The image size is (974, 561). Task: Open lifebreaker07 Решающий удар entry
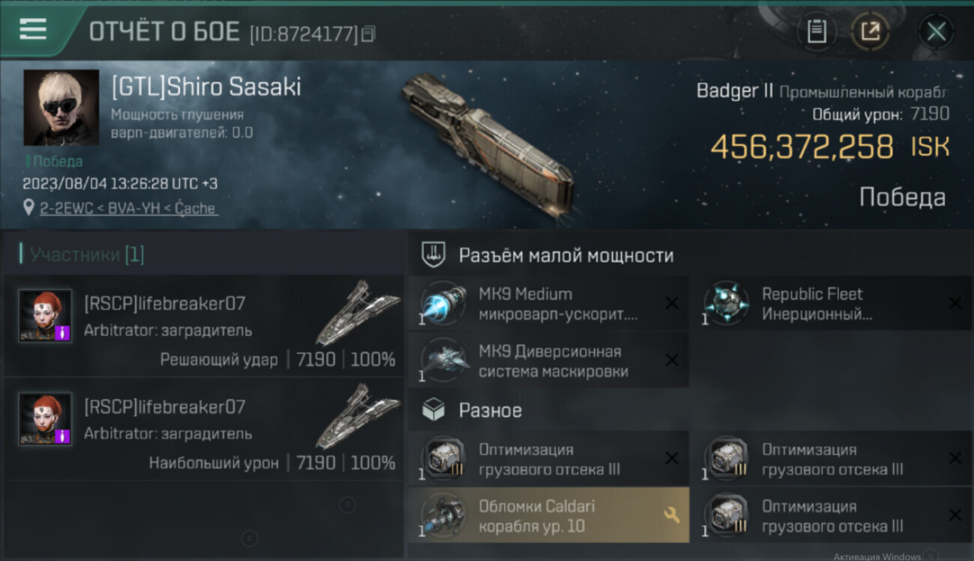[204, 326]
